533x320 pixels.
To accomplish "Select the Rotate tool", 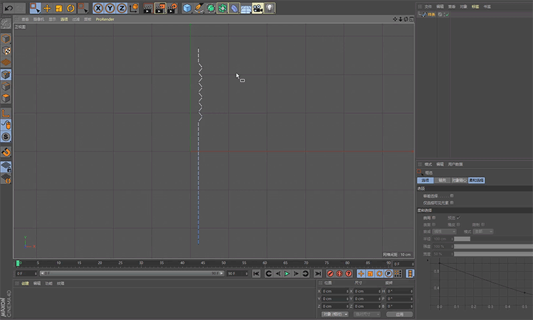I will pos(71,9).
